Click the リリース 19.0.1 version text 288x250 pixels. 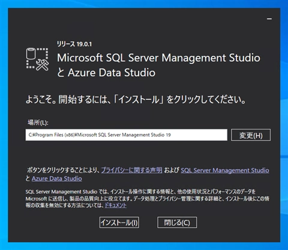[74, 44]
